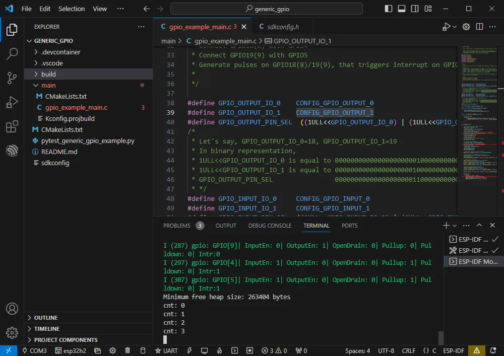Image resolution: width=504 pixels, height=356 pixels.
Task: Open SDK configuration editor gear in status bar
Action: (x=113, y=350)
